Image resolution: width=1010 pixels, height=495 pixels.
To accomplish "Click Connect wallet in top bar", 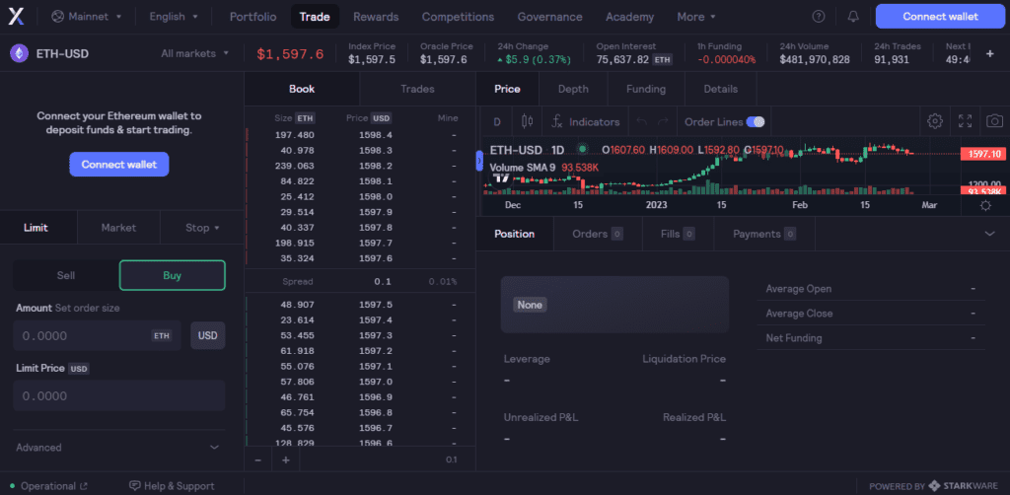I will point(940,17).
